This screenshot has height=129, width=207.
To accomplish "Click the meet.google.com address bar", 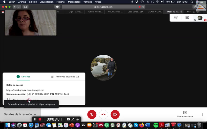I will click(103, 7).
